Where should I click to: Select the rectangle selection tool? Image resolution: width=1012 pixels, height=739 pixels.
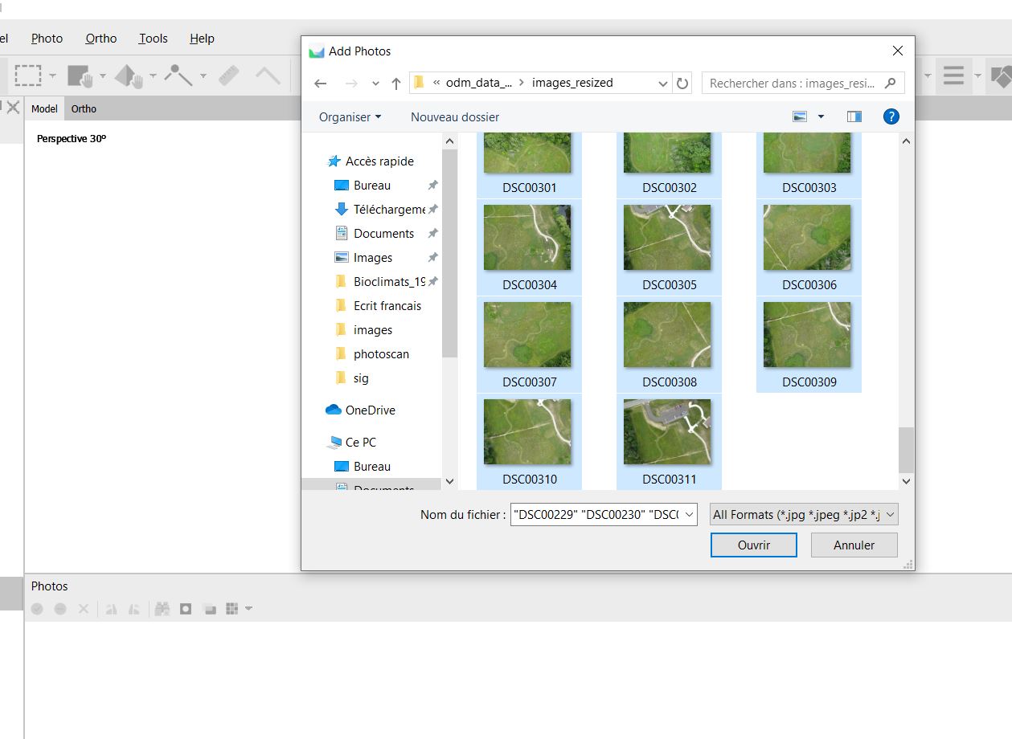tap(27, 75)
